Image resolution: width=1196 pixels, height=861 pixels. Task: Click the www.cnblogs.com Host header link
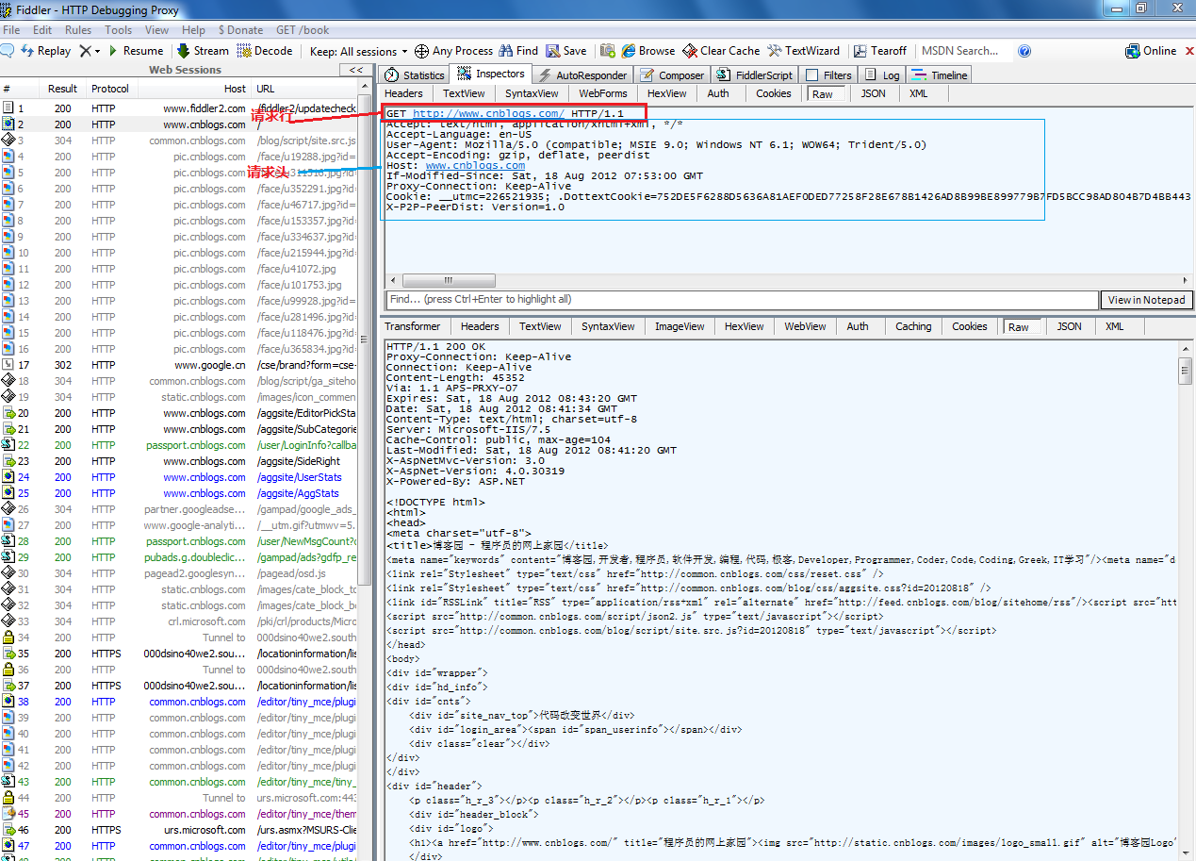pos(475,166)
